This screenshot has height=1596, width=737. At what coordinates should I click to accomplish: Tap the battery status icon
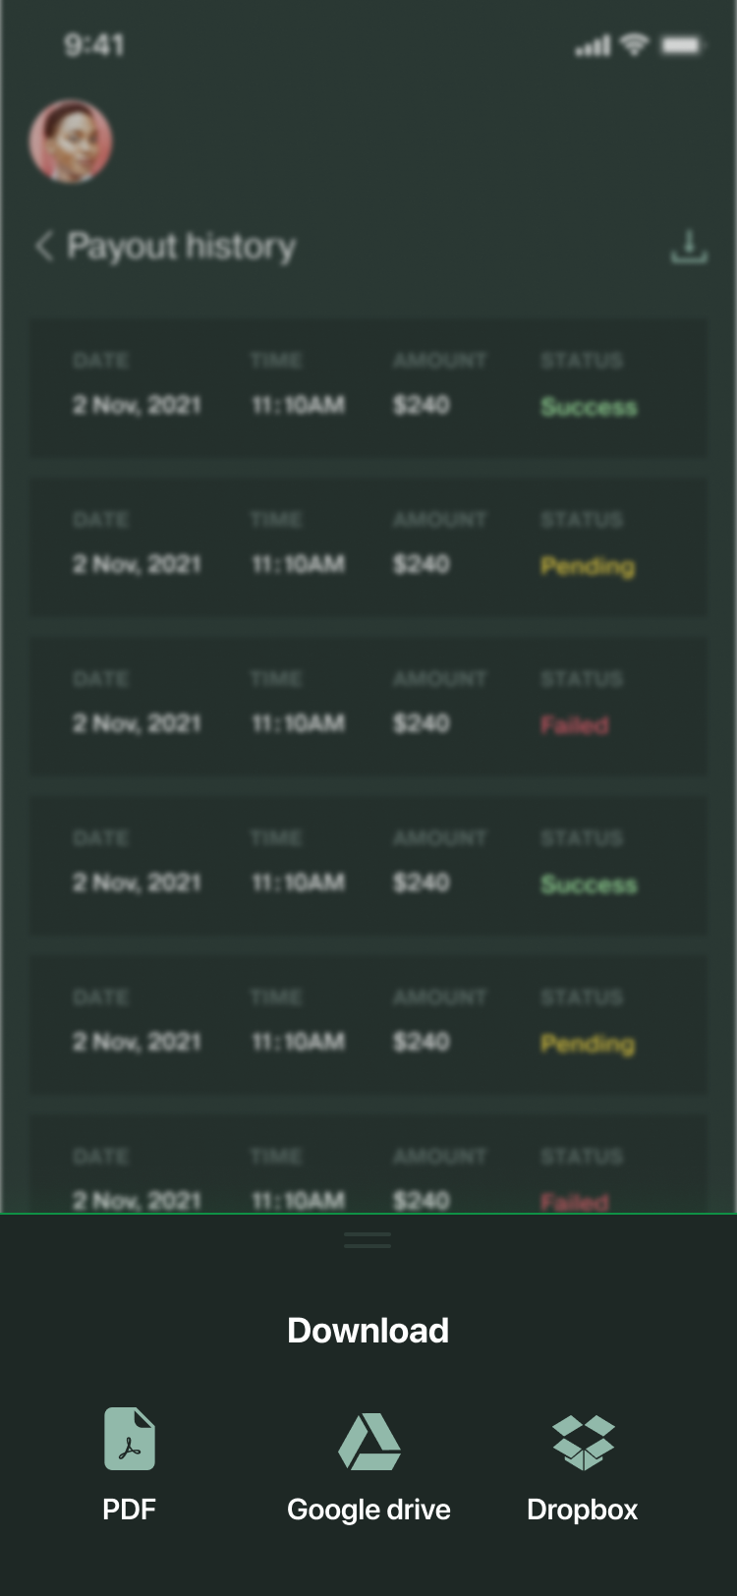(681, 45)
